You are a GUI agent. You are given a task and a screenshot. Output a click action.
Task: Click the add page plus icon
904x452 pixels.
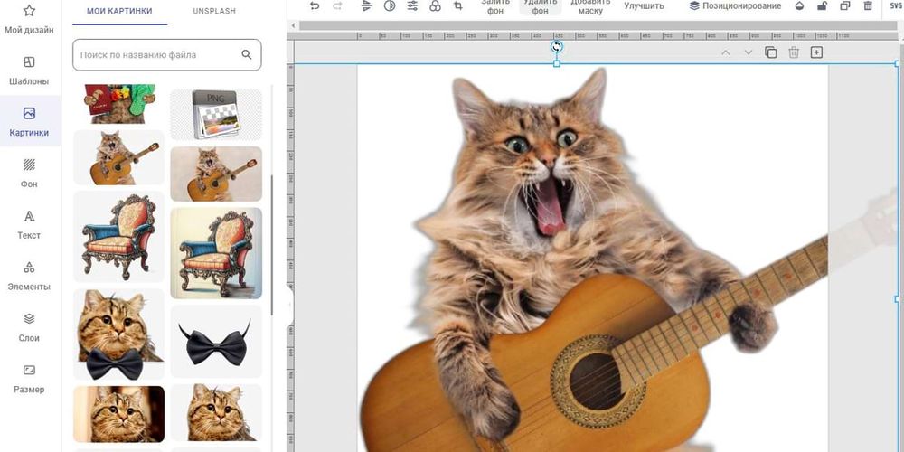(816, 52)
